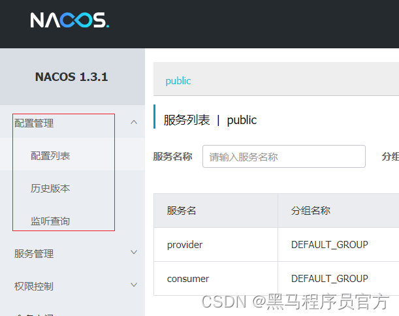Viewport: 399px width, 316px height.
Task: Click the 配置管理 menu label
Action: (34, 123)
